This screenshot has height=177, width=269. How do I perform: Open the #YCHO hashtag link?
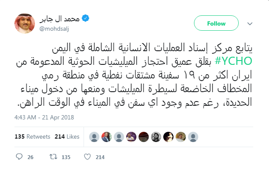pyautogui.click(x=233, y=61)
